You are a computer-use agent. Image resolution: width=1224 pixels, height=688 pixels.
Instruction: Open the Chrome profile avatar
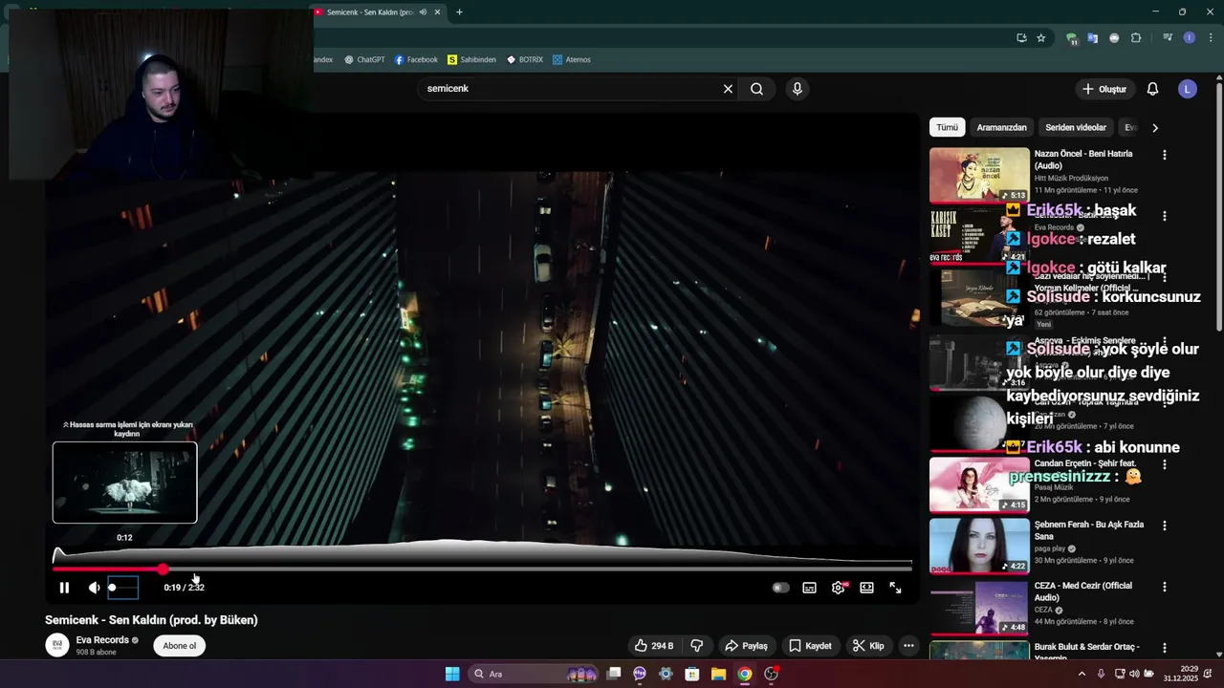click(x=1190, y=38)
